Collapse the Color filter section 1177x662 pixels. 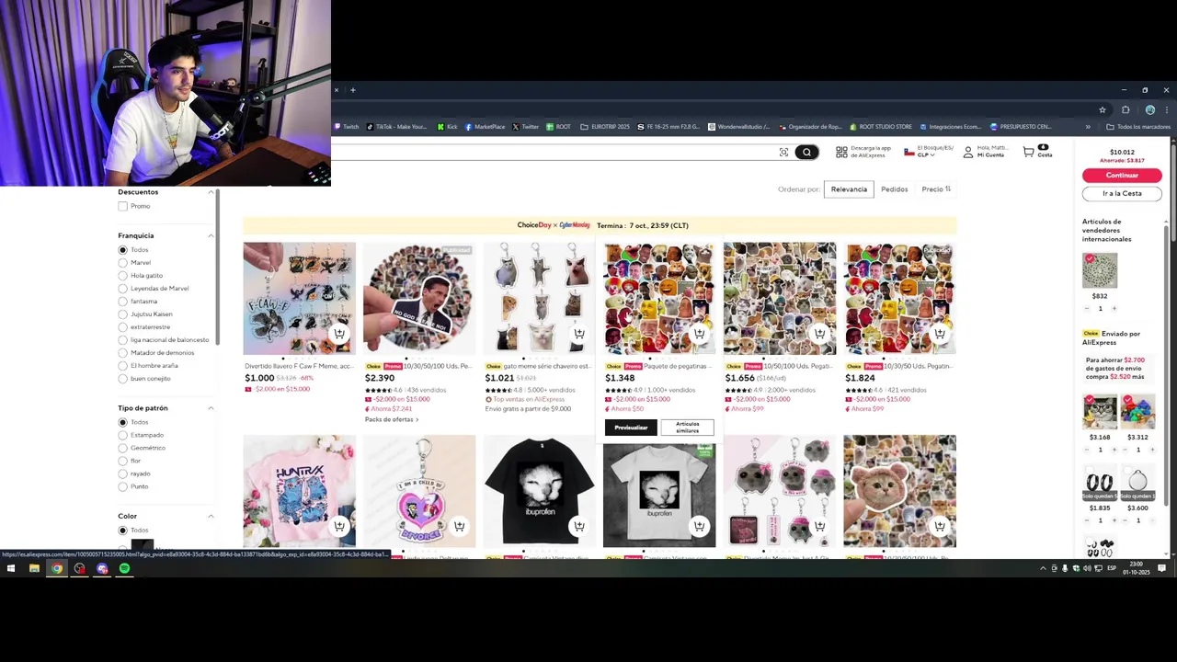pyautogui.click(x=210, y=516)
